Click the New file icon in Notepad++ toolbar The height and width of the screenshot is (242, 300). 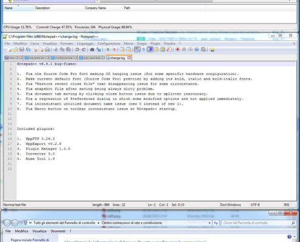tap(9, 50)
